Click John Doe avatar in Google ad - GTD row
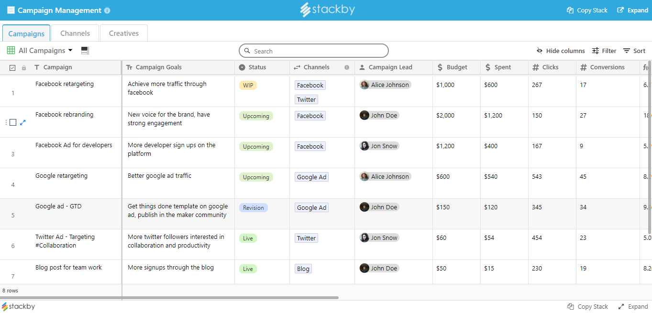The height and width of the screenshot is (313, 652). click(365, 207)
